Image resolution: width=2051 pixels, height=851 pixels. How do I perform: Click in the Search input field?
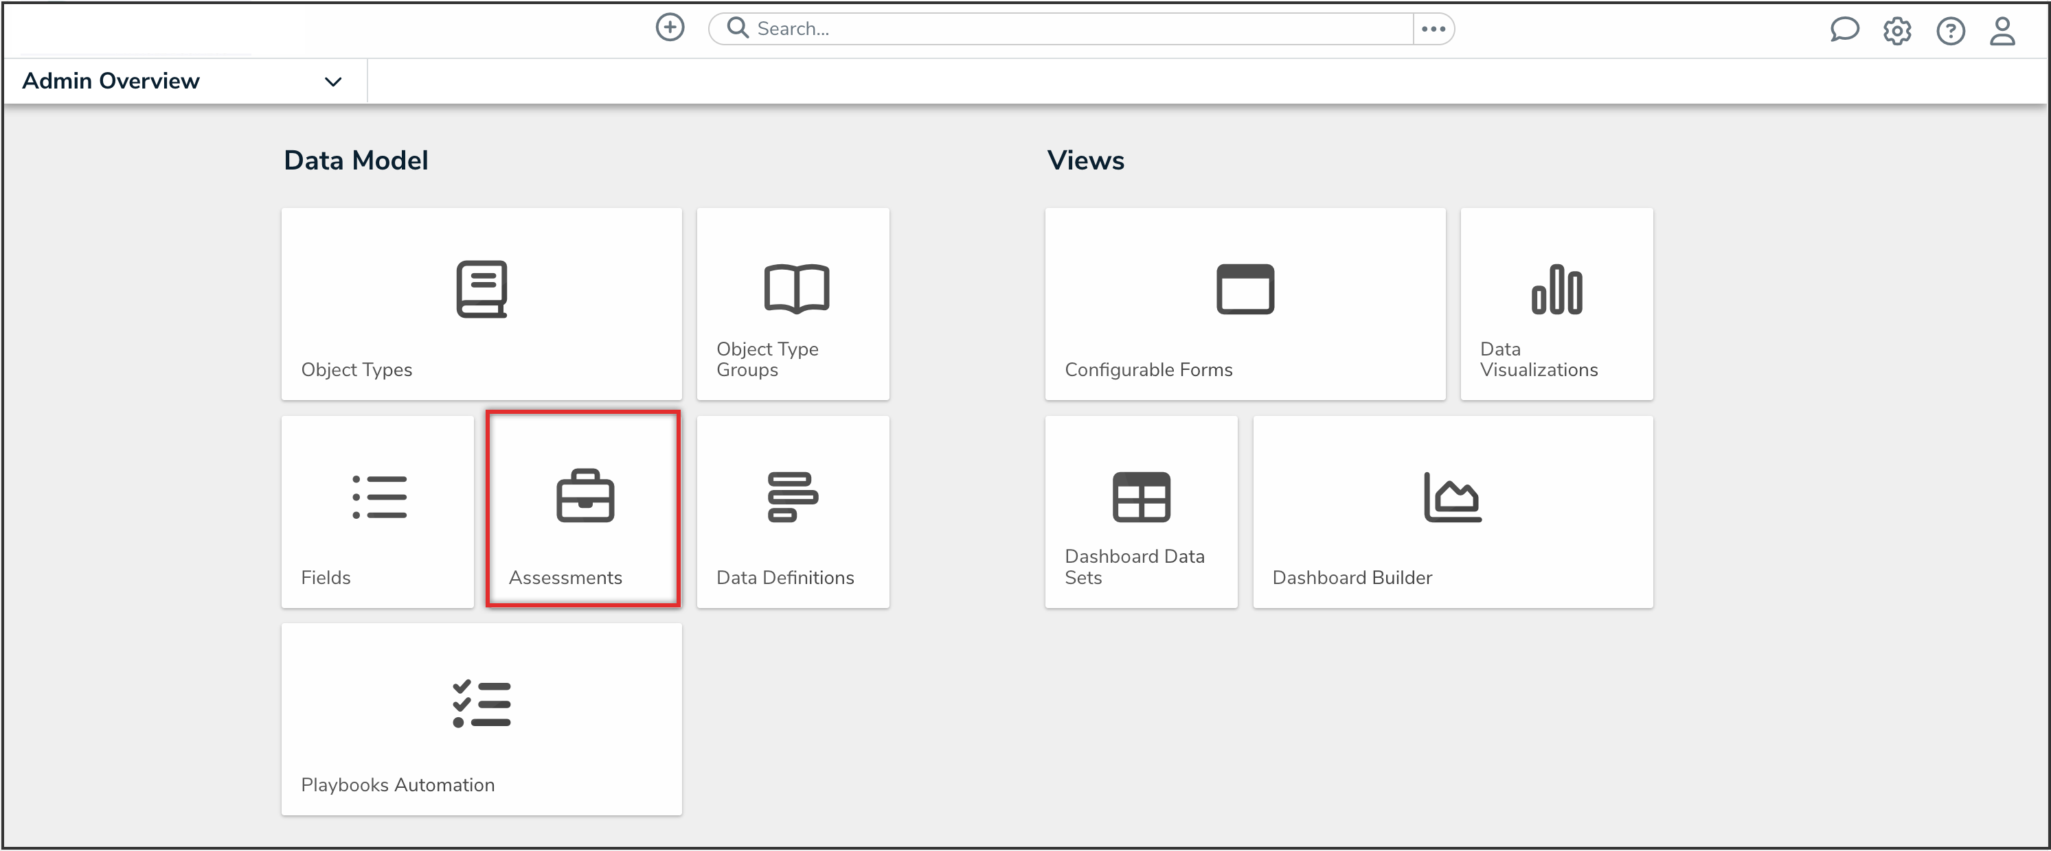click(1075, 29)
